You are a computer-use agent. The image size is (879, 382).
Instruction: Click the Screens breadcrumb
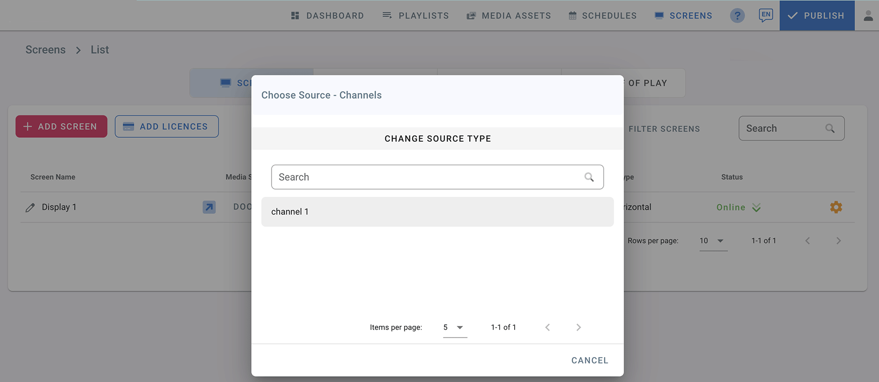tap(45, 50)
